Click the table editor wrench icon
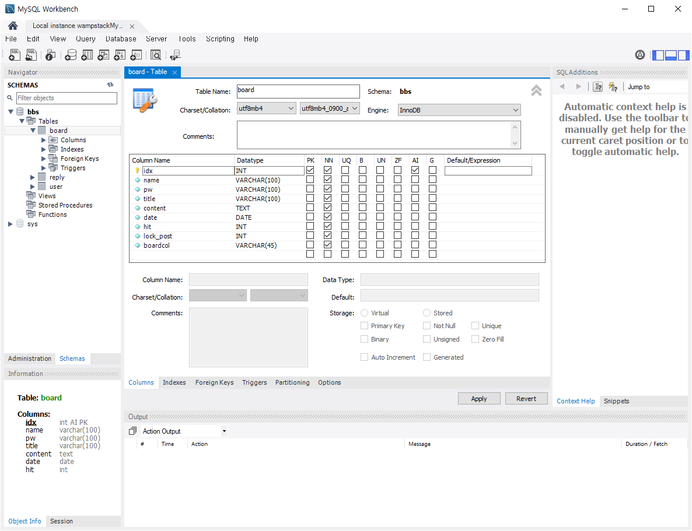 [145, 100]
